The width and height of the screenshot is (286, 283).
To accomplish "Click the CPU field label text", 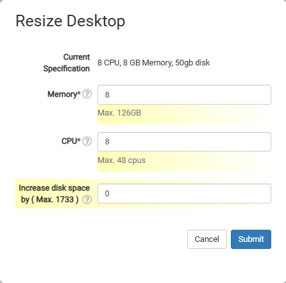I will [69, 141].
